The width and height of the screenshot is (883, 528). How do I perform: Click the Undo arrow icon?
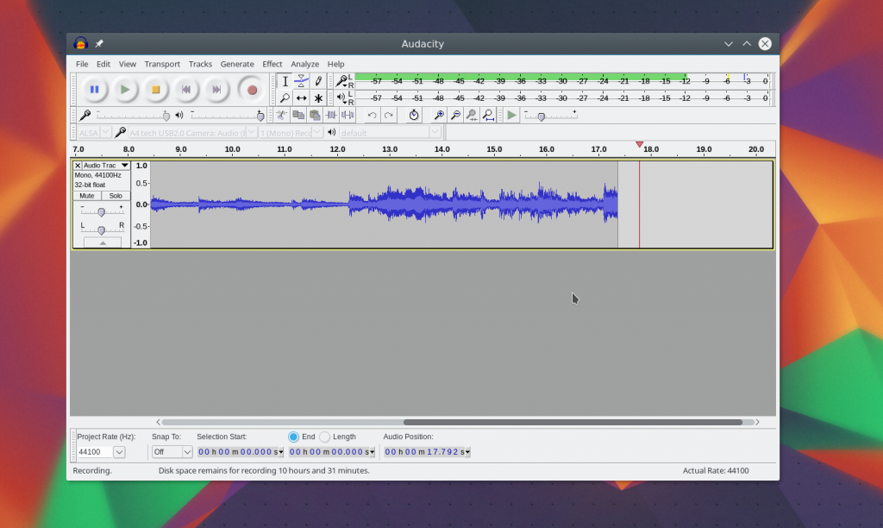[x=373, y=116]
